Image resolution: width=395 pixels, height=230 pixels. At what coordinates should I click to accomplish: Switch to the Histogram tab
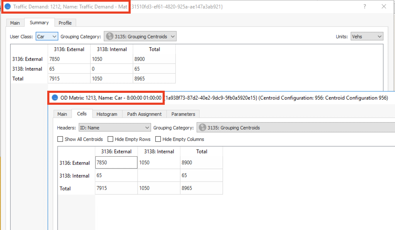click(106, 114)
